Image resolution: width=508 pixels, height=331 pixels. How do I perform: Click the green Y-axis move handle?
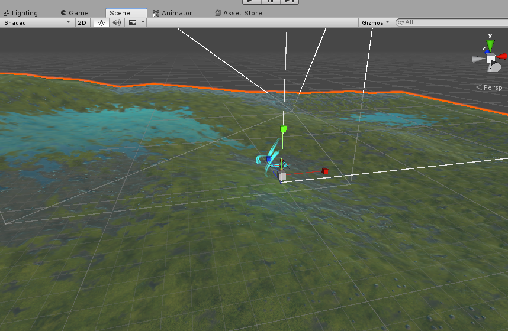coord(284,129)
